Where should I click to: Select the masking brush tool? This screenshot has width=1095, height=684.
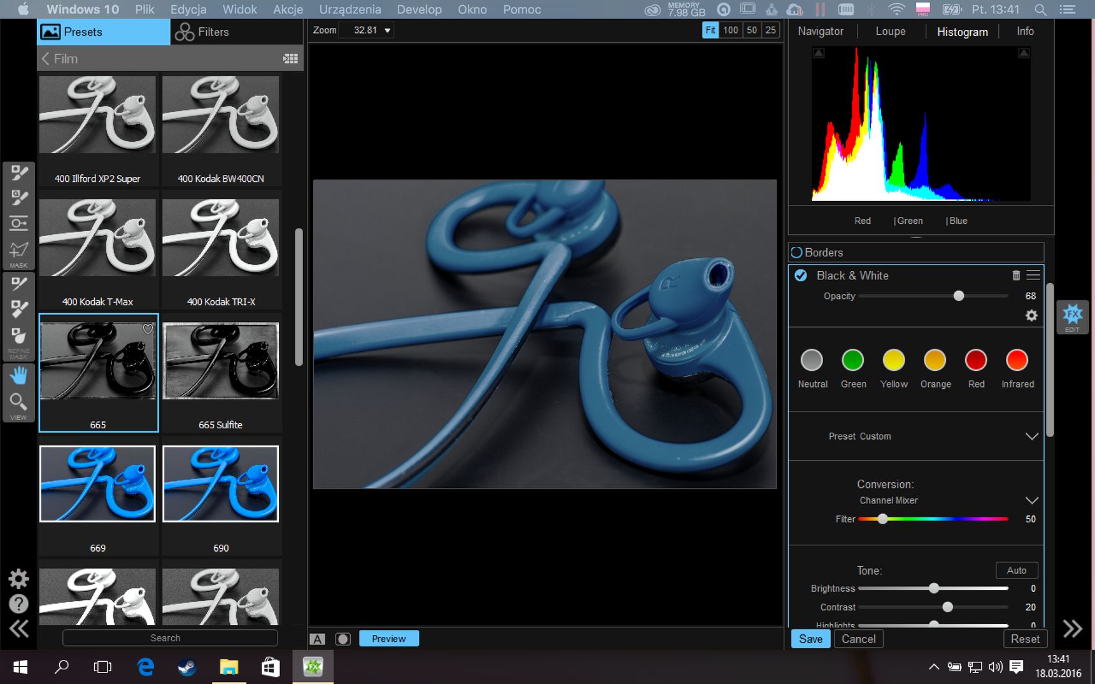(19, 172)
